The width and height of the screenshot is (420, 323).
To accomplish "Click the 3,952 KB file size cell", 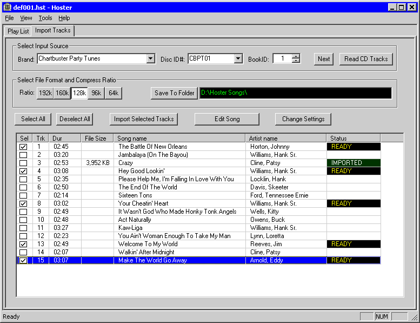I will click(98, 163).
